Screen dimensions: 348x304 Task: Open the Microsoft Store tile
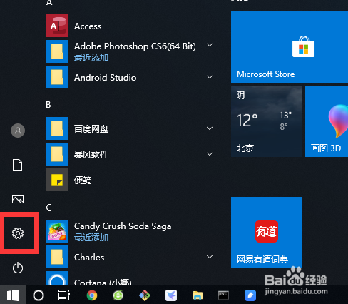[290, 47]
